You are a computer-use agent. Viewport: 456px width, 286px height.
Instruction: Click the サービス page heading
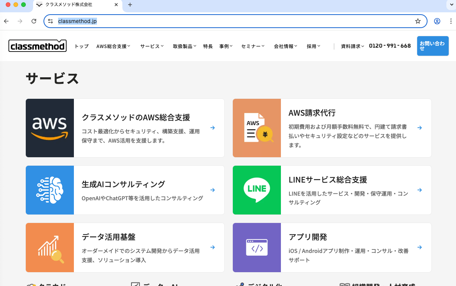point(52,78)
